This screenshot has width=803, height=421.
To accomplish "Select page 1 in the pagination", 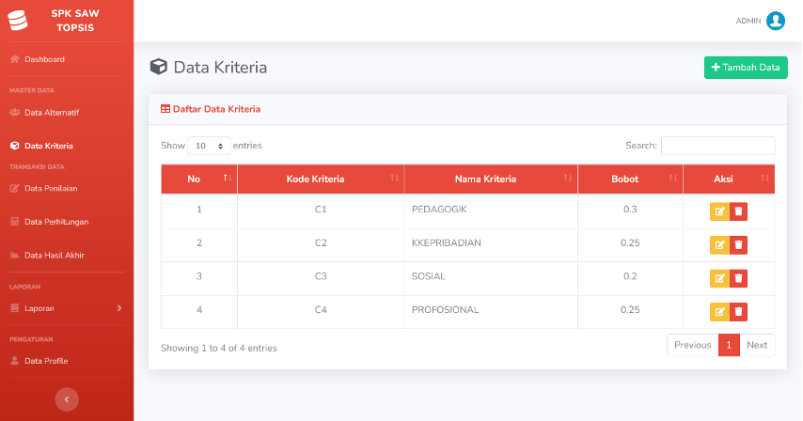I will pyautogui.click(x=729, y=345).
